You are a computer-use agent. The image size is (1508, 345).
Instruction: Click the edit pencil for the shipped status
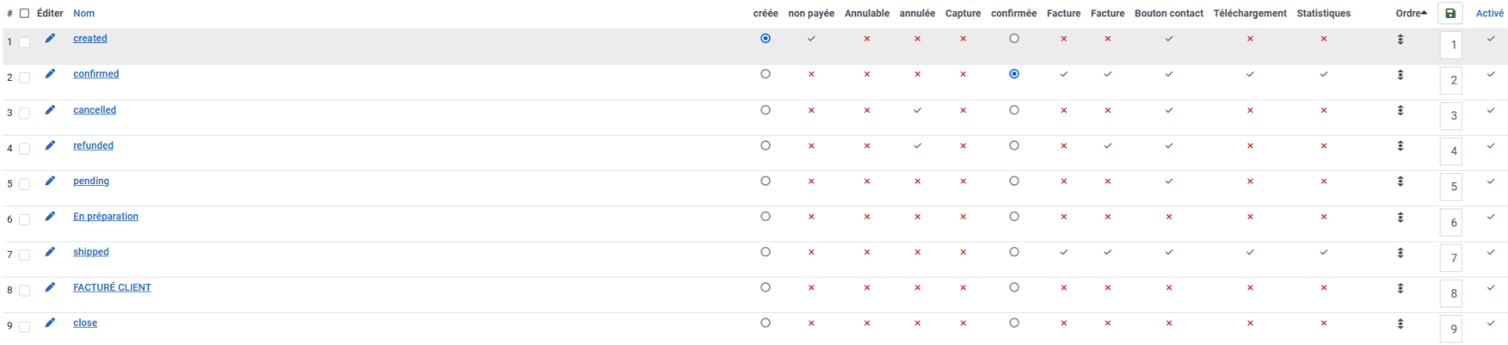(50, 252)
